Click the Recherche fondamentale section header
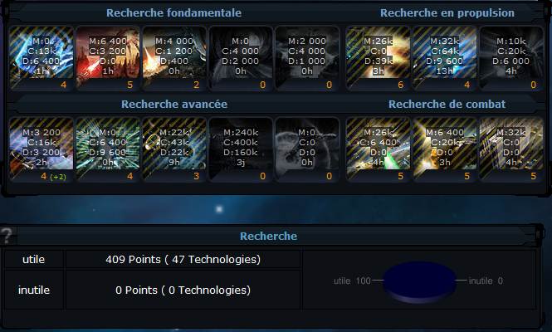The width and height of the screenshot is (552, 332). pyautogui.click(x=174, y=13)
